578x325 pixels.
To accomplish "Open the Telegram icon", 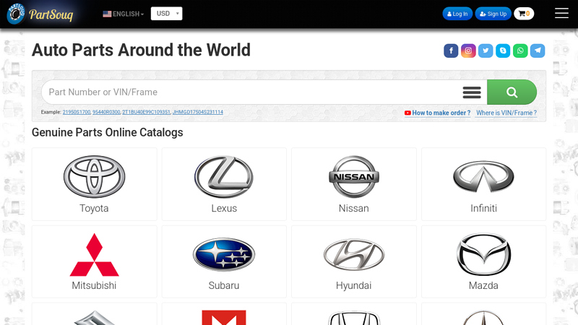I will pos(538,51).
